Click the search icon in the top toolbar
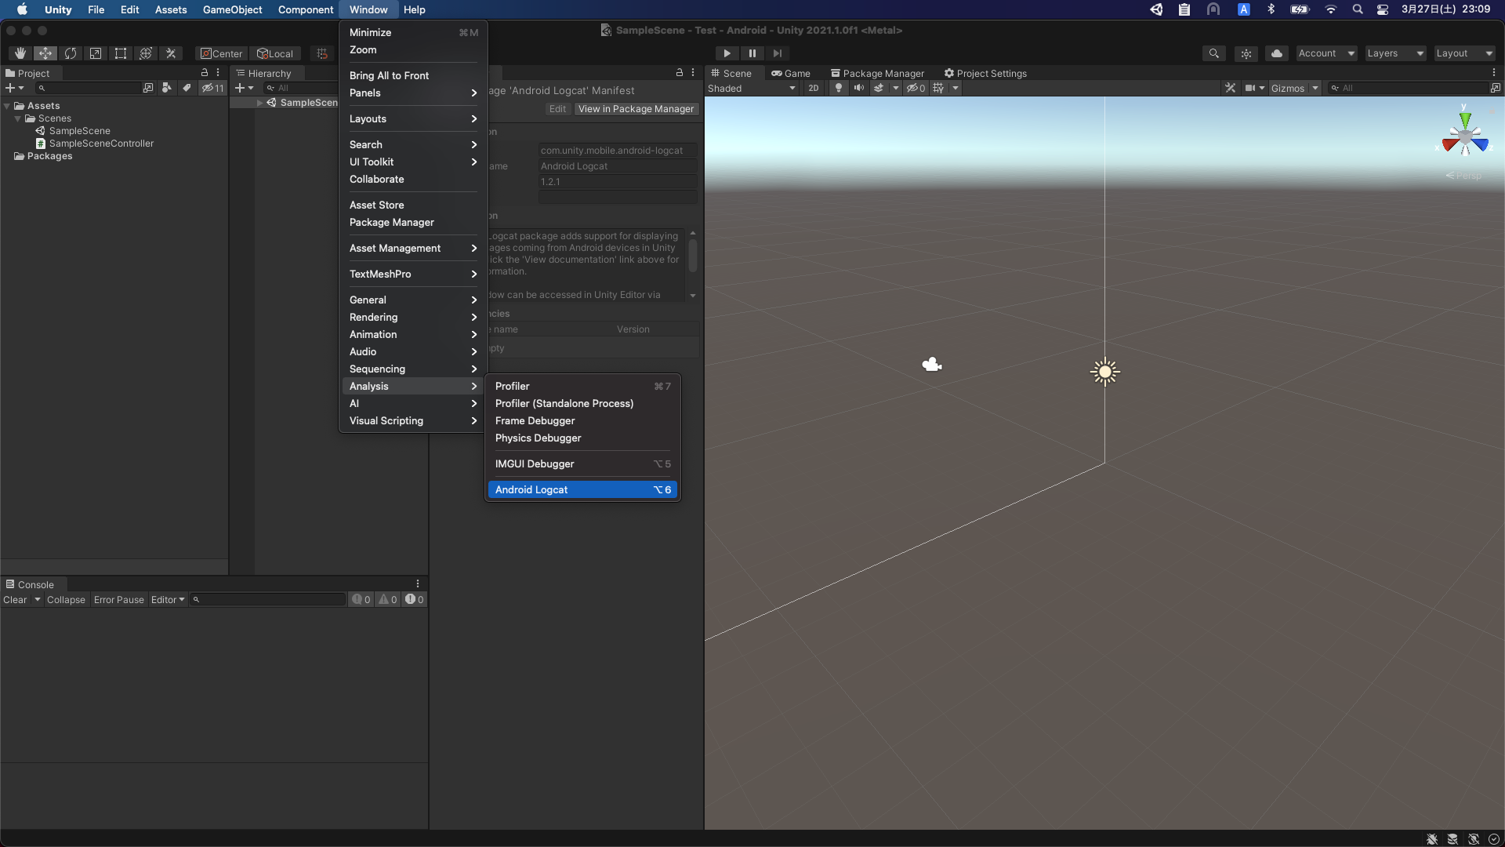 pos(1214,53)
